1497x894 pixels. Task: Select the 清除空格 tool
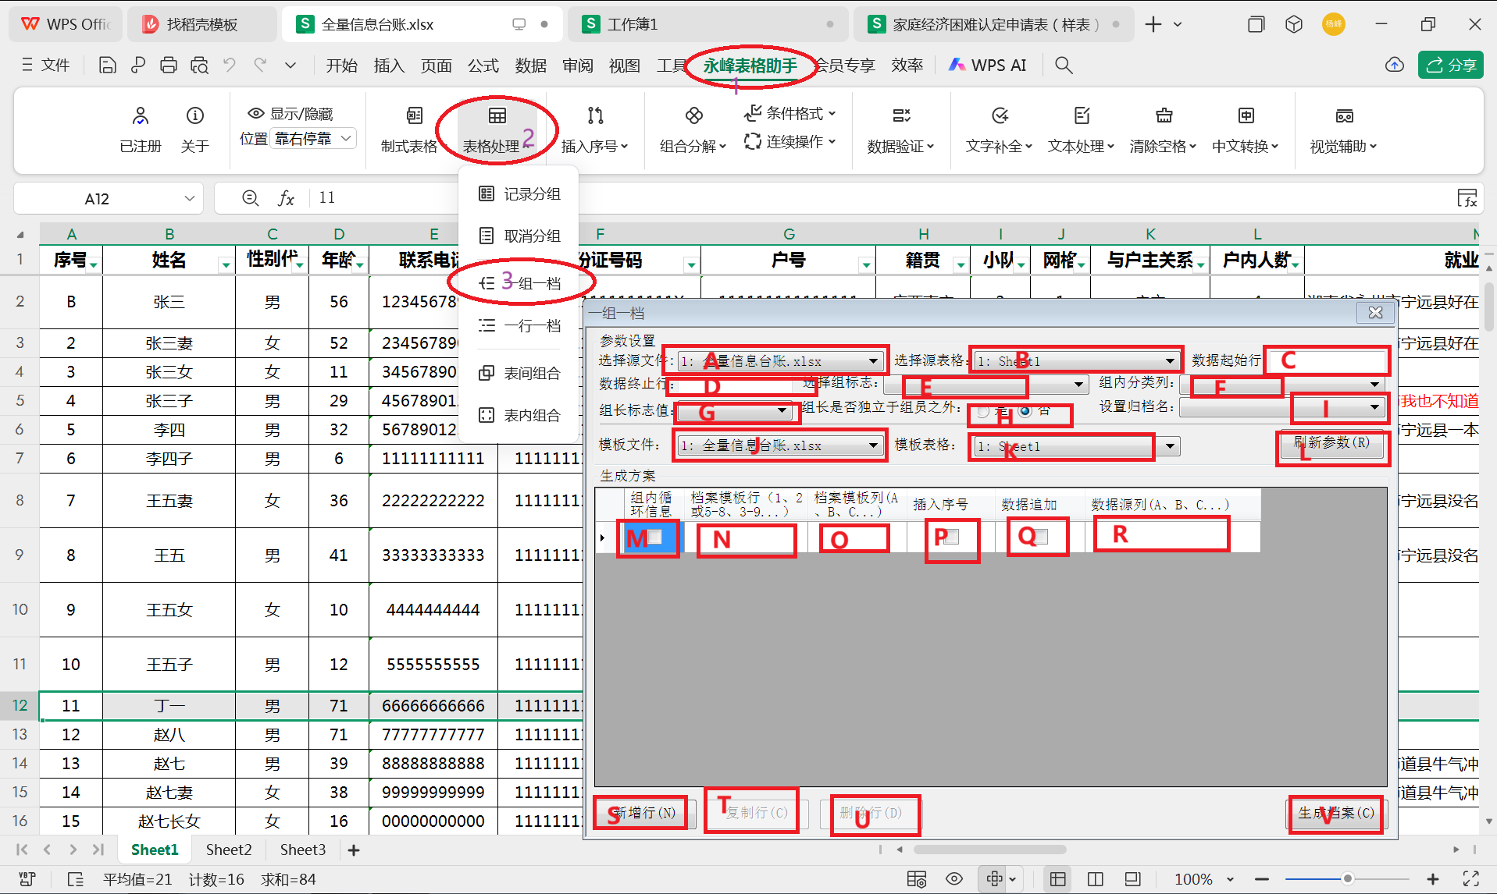click(1162, 127)
